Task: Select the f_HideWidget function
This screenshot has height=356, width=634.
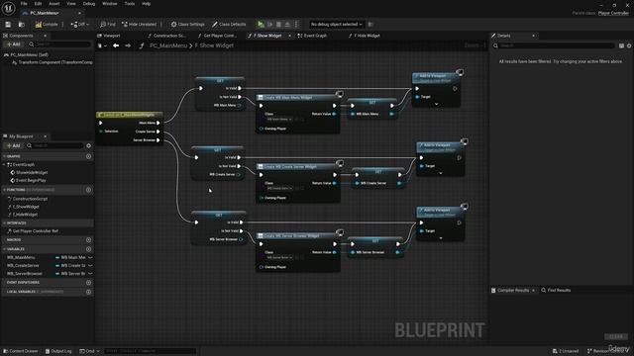Action: pyautogui.click(x=25, y=215)
